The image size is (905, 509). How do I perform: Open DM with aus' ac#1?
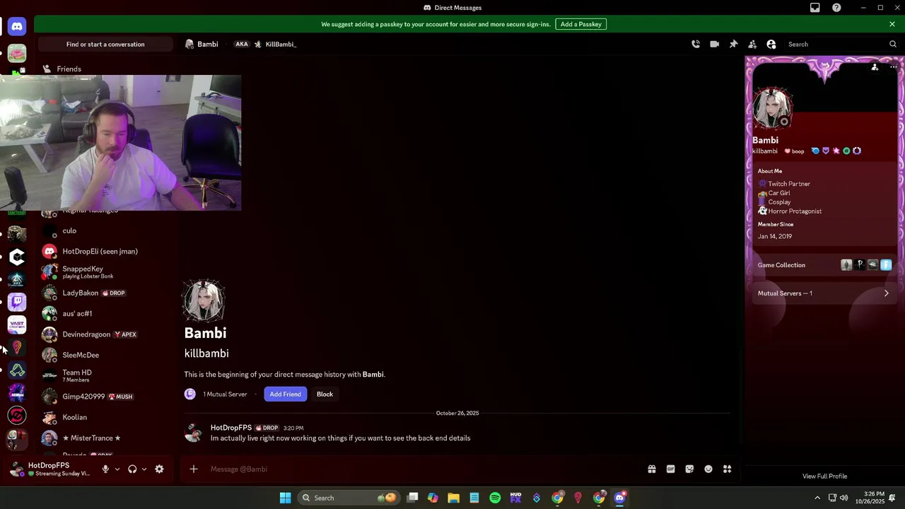pos(106,313)
